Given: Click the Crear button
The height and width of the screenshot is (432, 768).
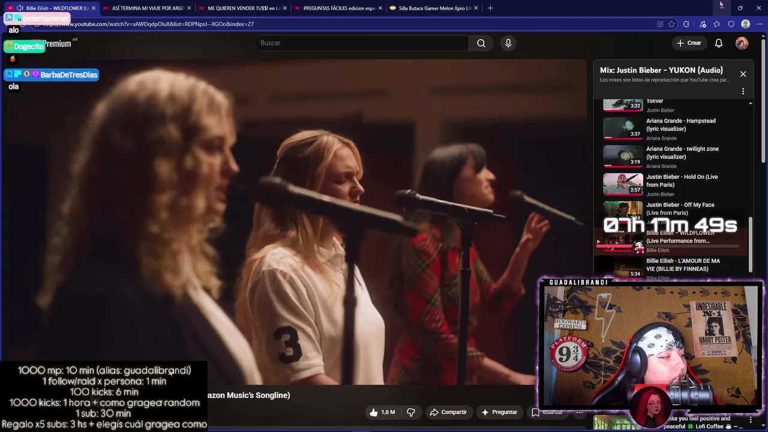Looking at the screenshot, I should pos(689,43).
